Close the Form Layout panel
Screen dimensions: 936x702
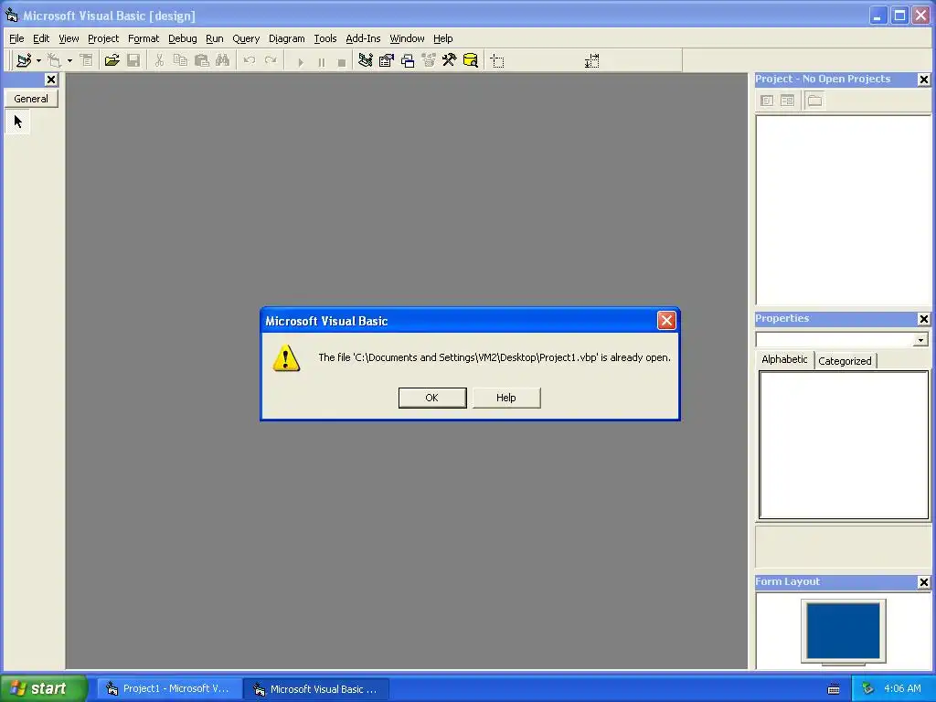923,582
